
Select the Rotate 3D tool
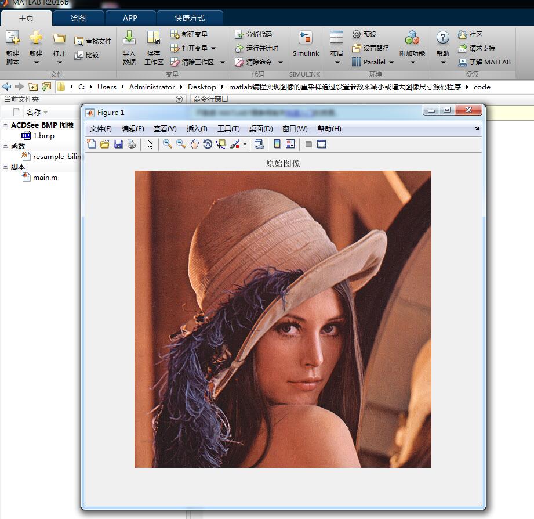(x=208, y=144)
